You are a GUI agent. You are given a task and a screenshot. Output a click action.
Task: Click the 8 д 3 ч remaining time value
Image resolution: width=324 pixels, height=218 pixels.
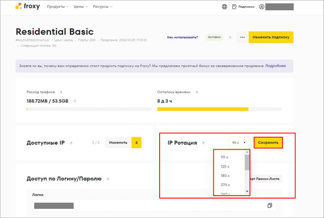point(165,101)
